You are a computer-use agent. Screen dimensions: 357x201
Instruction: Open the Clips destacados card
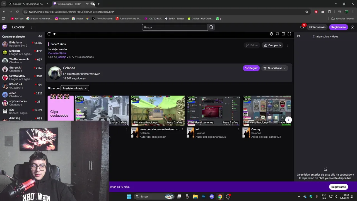(x=61, y=108)
